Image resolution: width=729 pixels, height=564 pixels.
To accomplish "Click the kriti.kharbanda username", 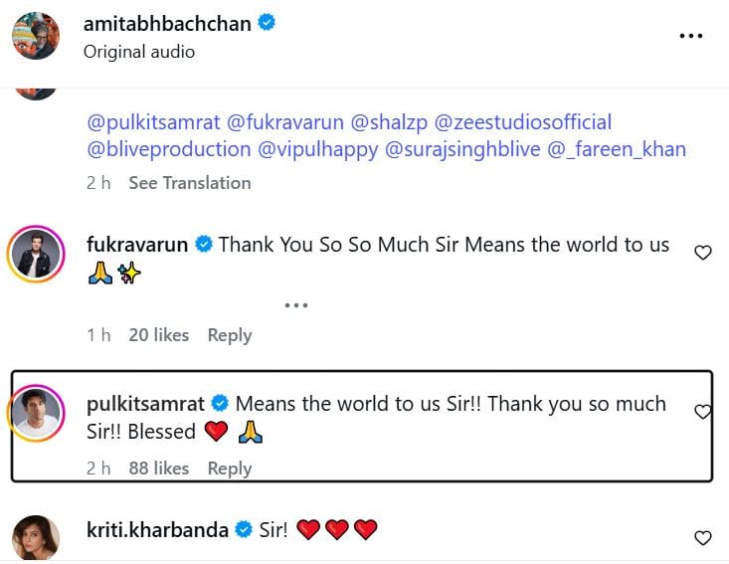I will (158, 530).
